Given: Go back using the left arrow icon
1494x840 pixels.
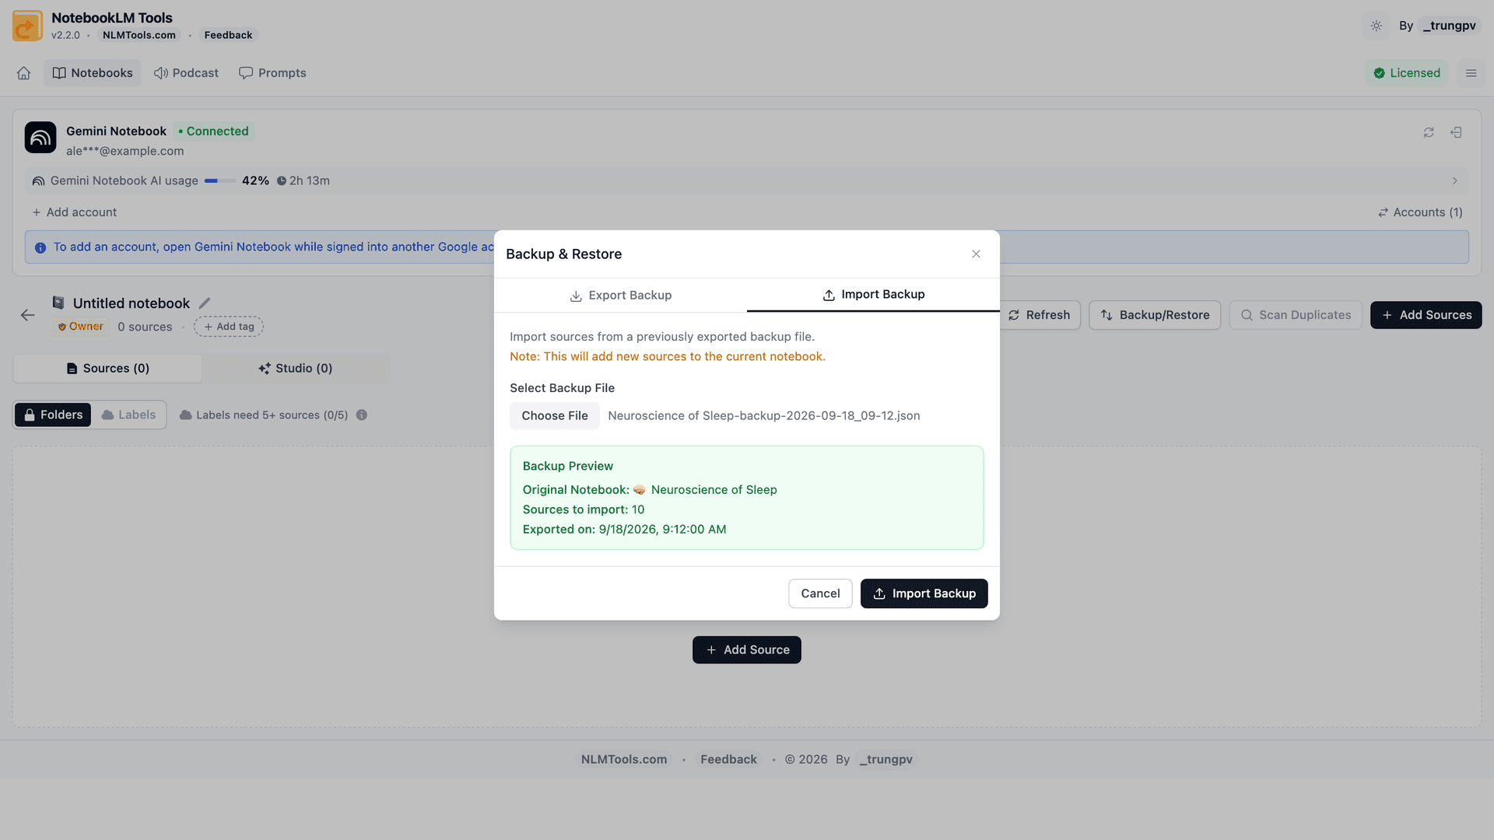Looking at the screenshot, I should [27, 315].
